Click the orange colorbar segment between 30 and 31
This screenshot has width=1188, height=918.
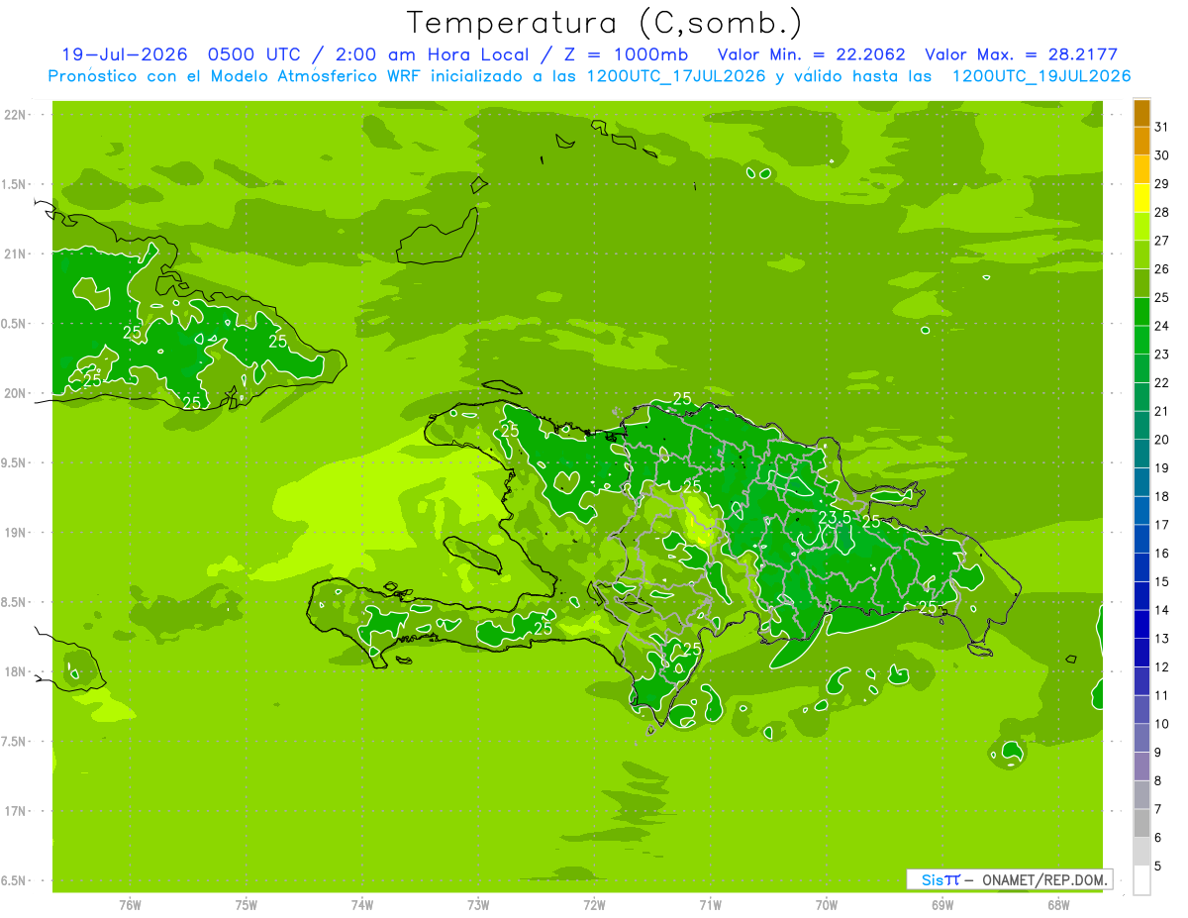(1141, 141)
